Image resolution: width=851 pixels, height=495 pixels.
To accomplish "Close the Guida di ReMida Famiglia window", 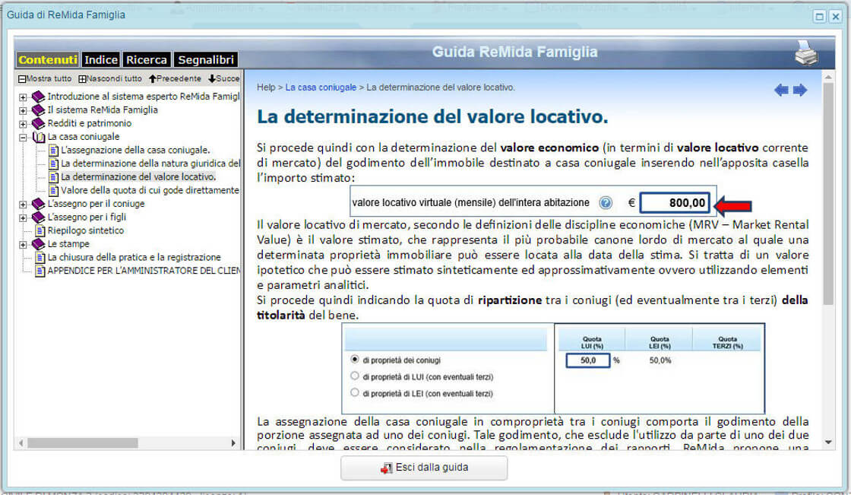I will click(836, 17).
